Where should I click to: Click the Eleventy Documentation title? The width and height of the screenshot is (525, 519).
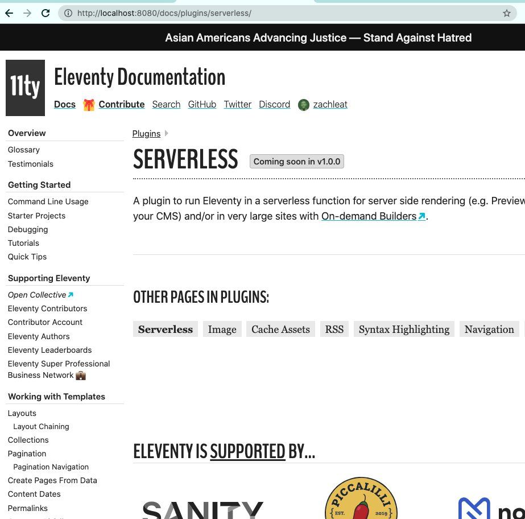coord(139,77)
